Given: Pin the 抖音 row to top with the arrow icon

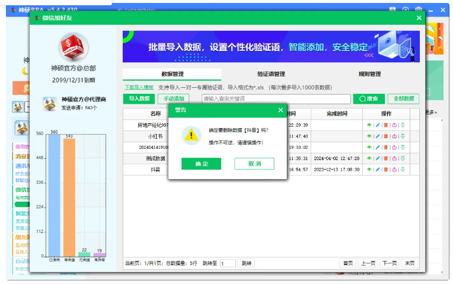Looking at the screenshot, I should 403,170.
